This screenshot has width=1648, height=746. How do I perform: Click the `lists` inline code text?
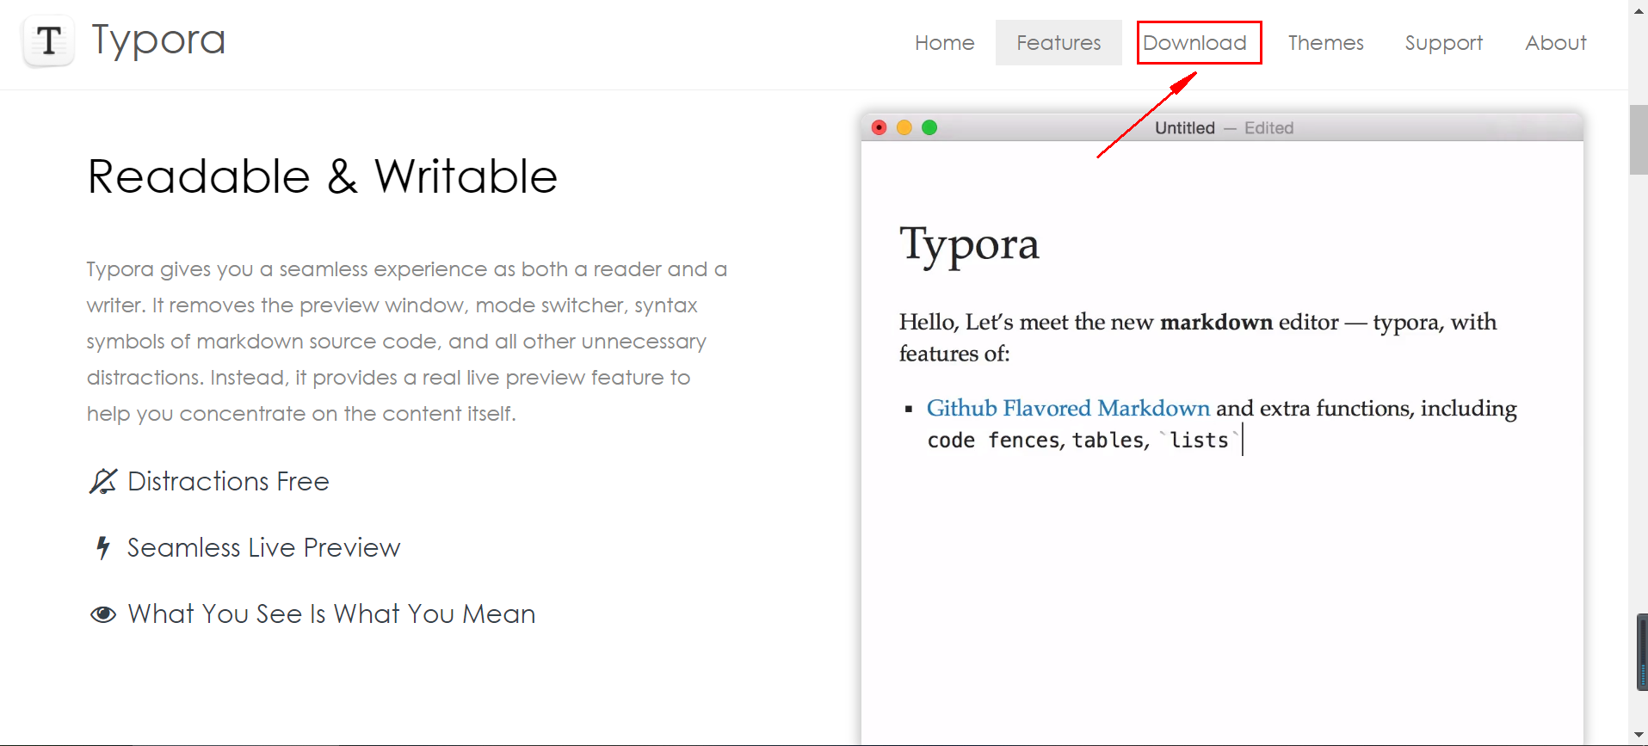(x=1199, y=440)
